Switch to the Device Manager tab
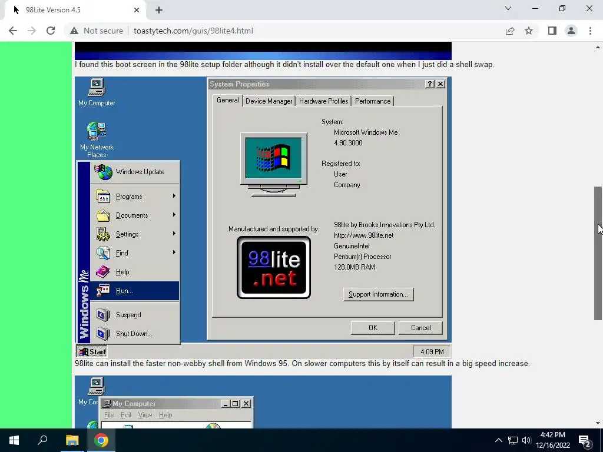Image resolution: width=603 pixels, height=452 pixels. 269,101
